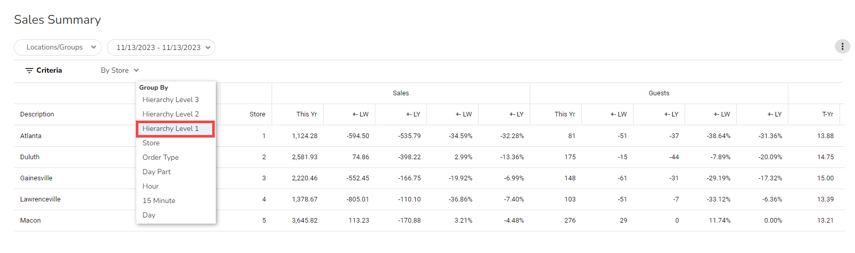Select Hour from Group By list
The image size is (855, 253).
(x=151, y=187)
